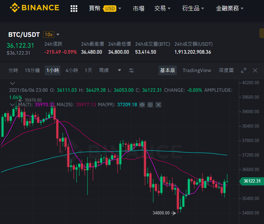264x224 pixels.
Task: Click the 24h漲跌 value -215.49 -0.59%
Action: pos(60,52)
